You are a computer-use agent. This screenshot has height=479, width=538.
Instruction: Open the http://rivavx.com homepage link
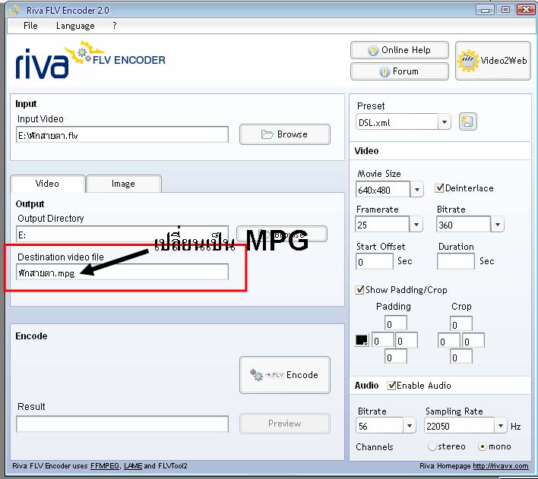[501, 466]
